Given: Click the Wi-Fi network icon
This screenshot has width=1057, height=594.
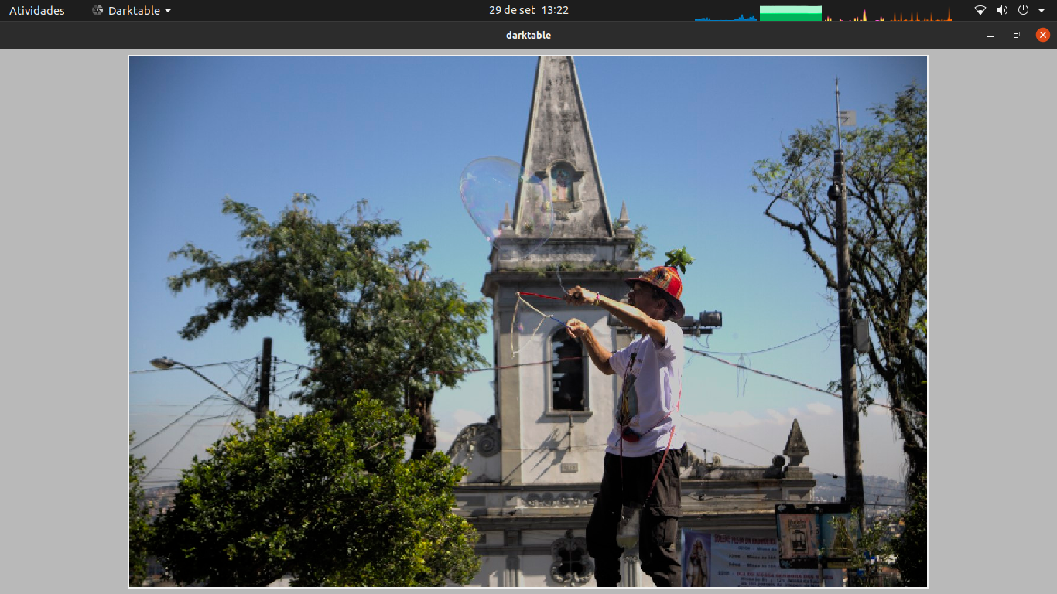Looking at the screenshot, I should [980, 10].
